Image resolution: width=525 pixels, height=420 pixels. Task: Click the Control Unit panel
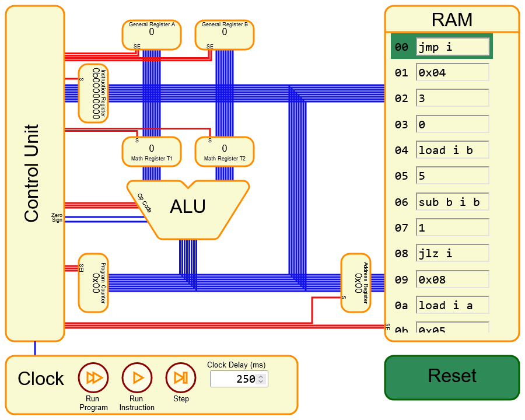tap(35, 173)
